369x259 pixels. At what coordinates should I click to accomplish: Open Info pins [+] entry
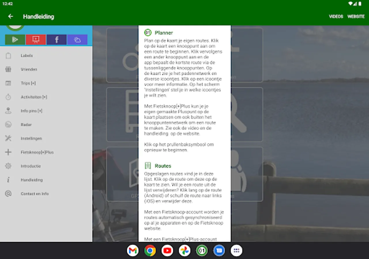[x=46, y=111]
